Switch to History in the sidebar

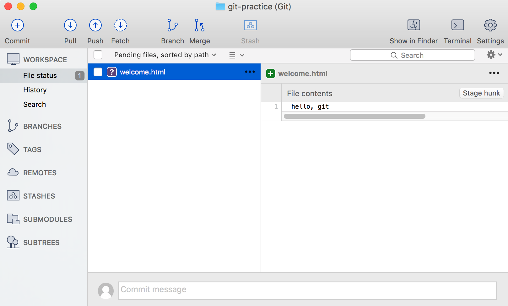35,90
